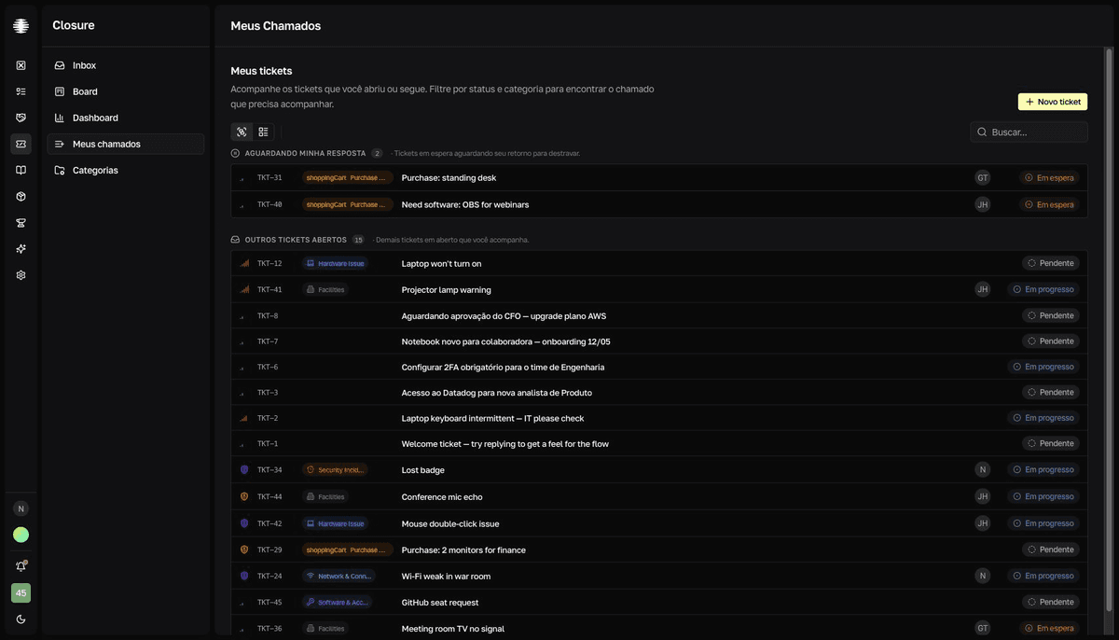Open the Pendente status on TKT-12
This screenshot has height=640, width=1119.
pyautogui.click(x=1051, y=263)
